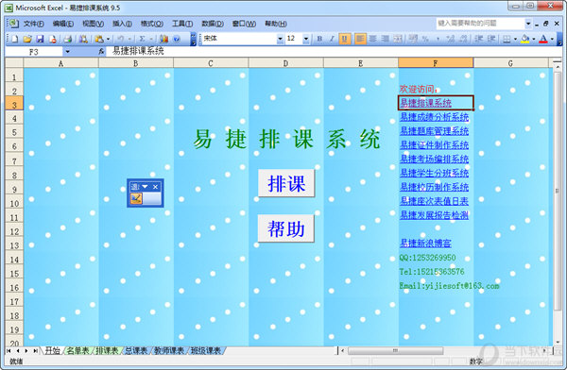Open the font size dropdown arrow
The width and height of the screenshot is (567, 370).
(306, 39)
